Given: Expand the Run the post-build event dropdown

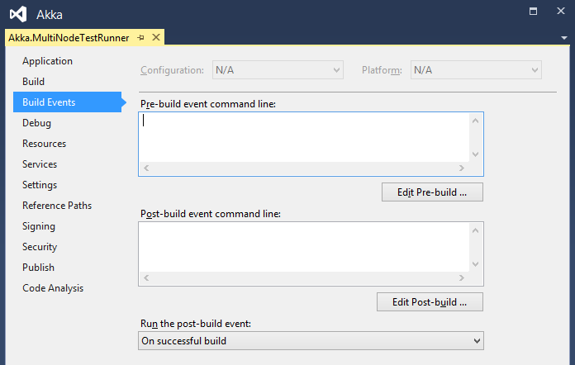Looking at the screenshot, I should click(311, 341).
